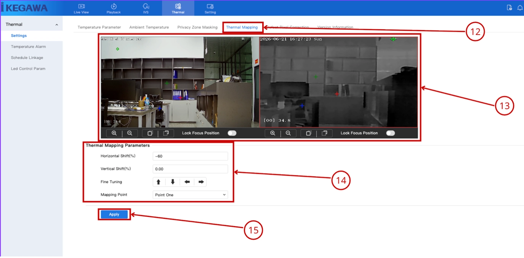The width and height of the screenshot is (524, 258).
Task: Open the Setting section
Action: tap(210, 8)
